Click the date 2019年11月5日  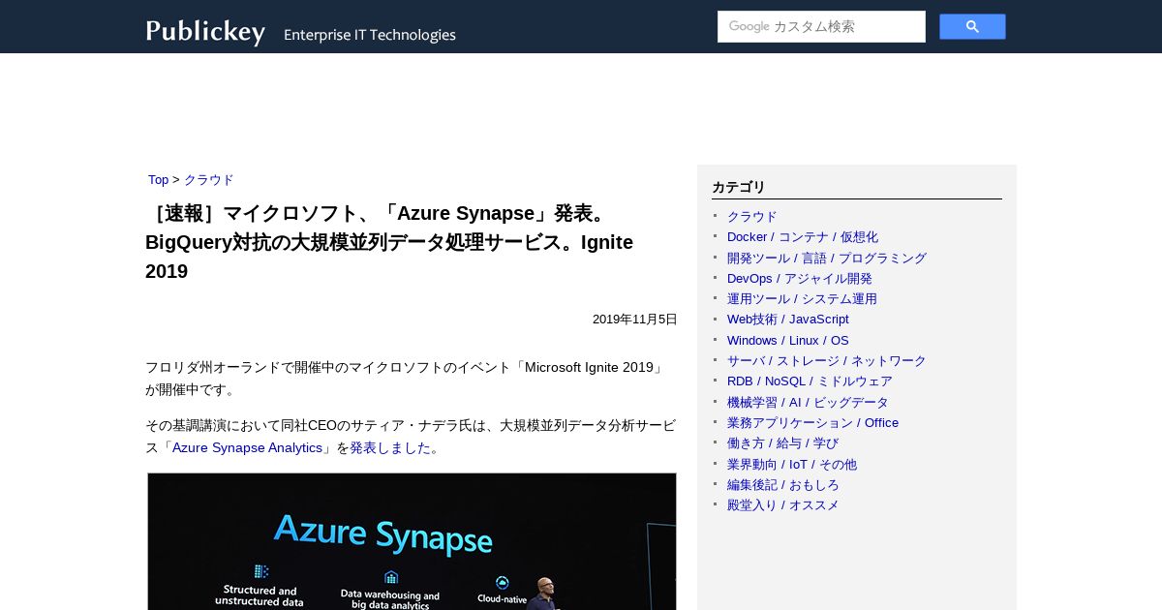635,320
